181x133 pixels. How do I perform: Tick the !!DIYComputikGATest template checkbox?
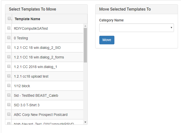(9, 28)
